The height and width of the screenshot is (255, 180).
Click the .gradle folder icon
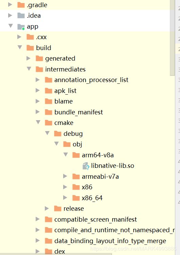[21, 5]
